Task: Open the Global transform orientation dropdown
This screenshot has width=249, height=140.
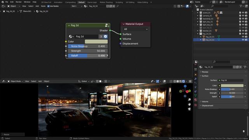Action: tap(84, 81)
